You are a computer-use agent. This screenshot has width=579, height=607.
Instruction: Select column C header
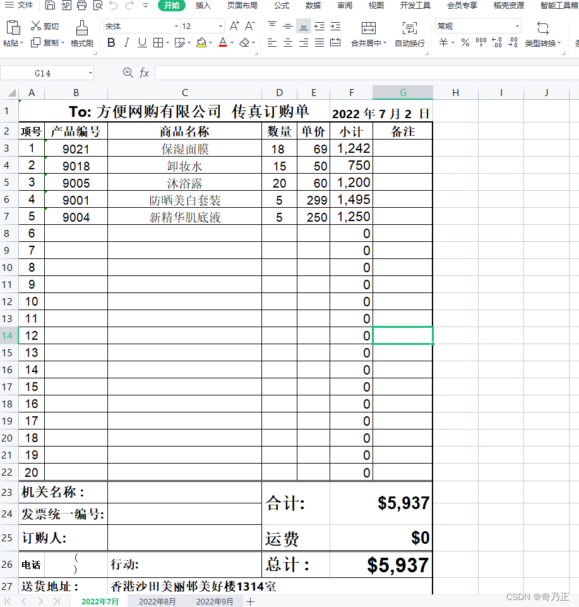(x=184, y=92)
